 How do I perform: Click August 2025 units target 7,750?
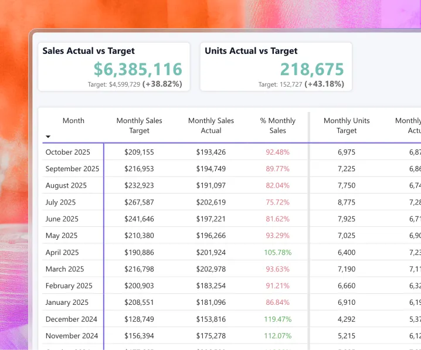click(347, 185)
